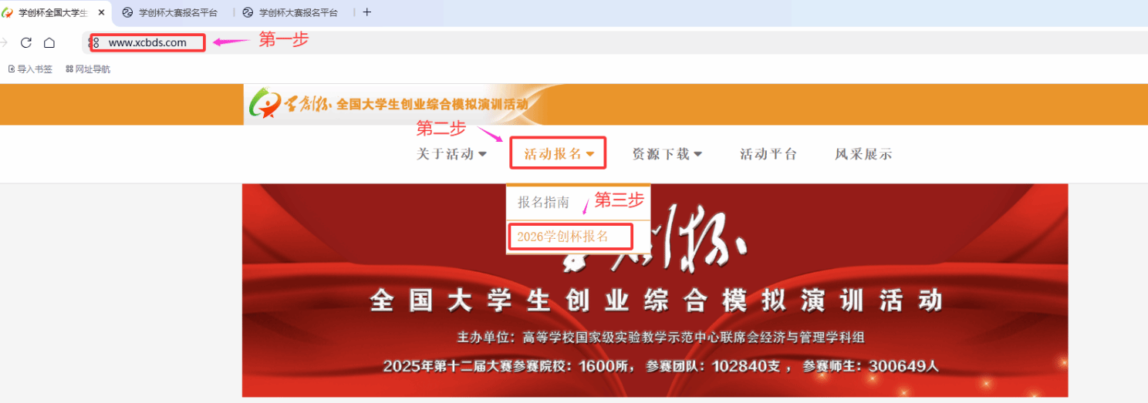
Task: Reload the page with the refresh icon
Action: click(26, 42)
